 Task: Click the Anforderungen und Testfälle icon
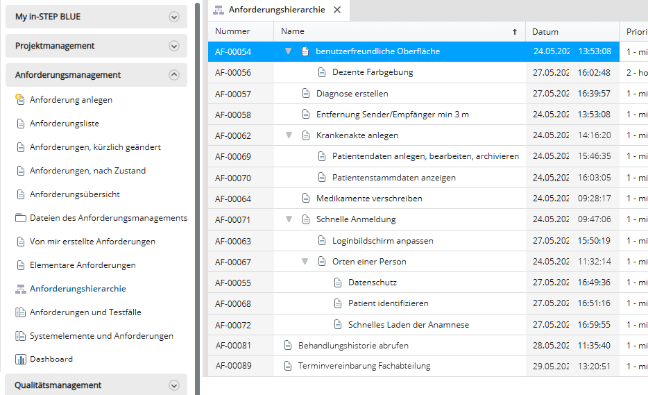coord(20,312)
